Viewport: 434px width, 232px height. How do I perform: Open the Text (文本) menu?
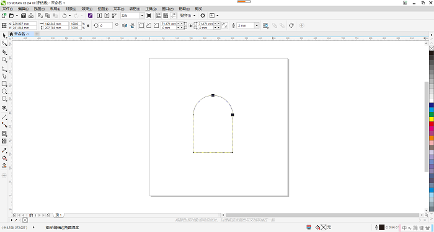click(119, 9)
